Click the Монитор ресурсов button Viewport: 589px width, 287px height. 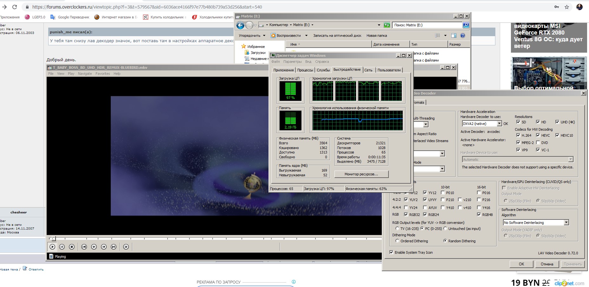[361, 174]
